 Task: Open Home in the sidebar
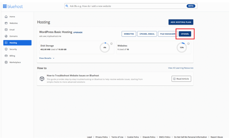[17, 17]
